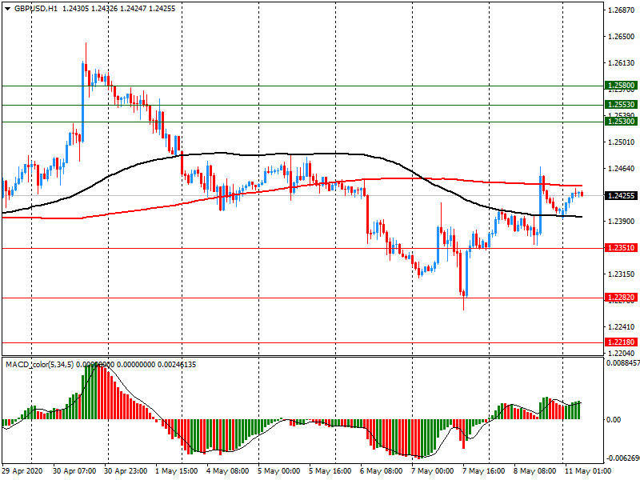Click the 7 May 00:00 time axis label
This screenshot has width=640, height=480.
click(x=432, y=471)
